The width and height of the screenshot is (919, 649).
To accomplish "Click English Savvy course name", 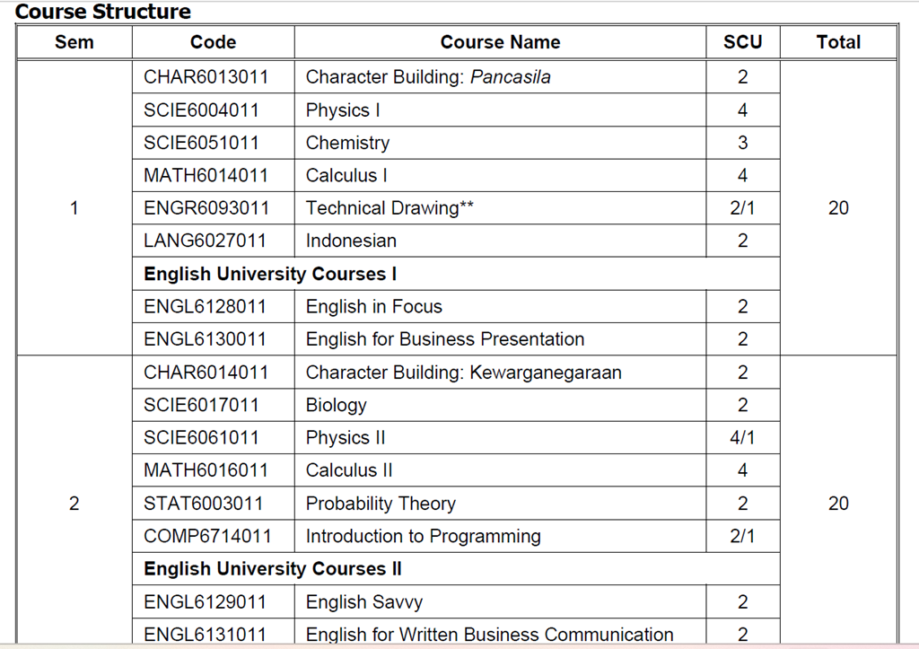I will click(364, 602).
